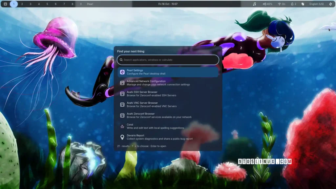This screenshot has height=189, width=336.
Task: Open the notifications bell showing 2
Action: pos(293,4)
